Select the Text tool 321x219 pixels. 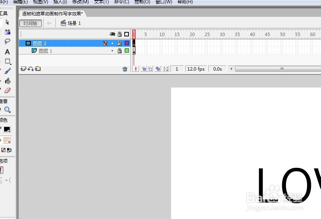coord(7,51)
